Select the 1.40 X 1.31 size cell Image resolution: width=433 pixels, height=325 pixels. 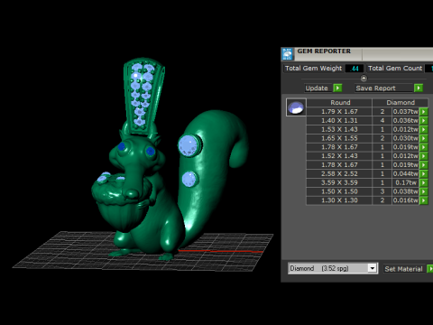[x=339, y=120]
